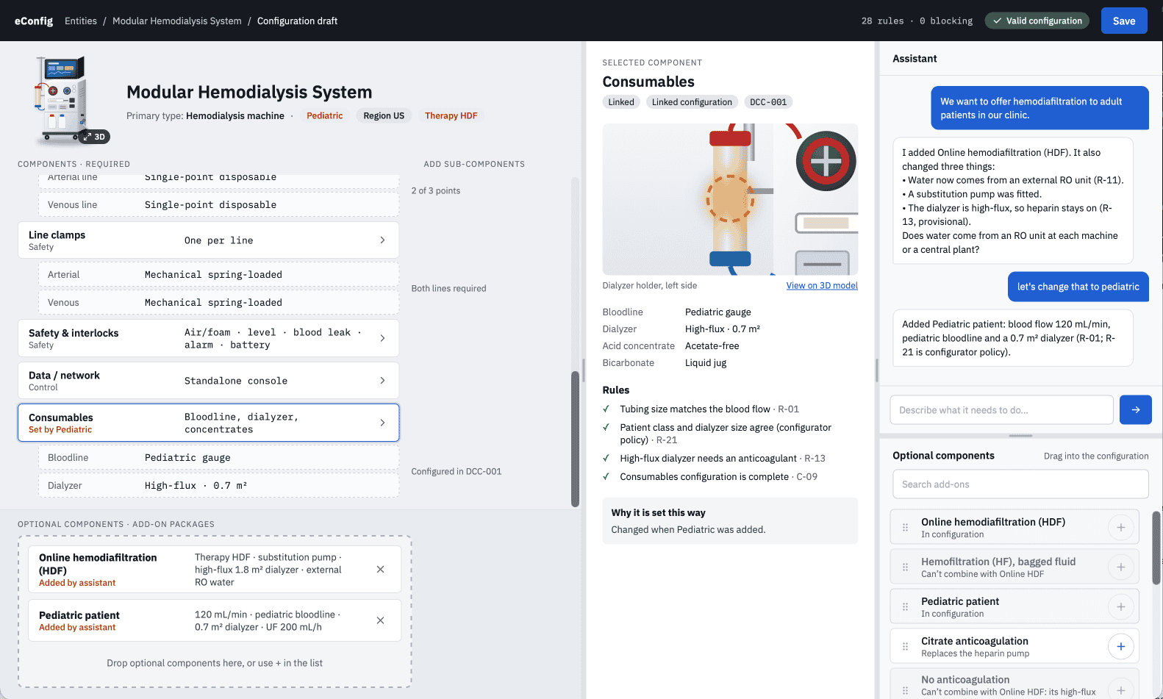Grab drag handle of Citrate anticoagulation card
This screenshot has width=1163, height=699.
pos(905,646)
